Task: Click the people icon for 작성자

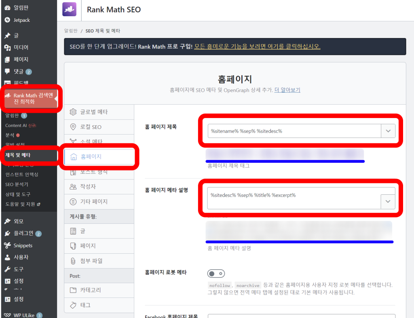Action: click(73, 187)
